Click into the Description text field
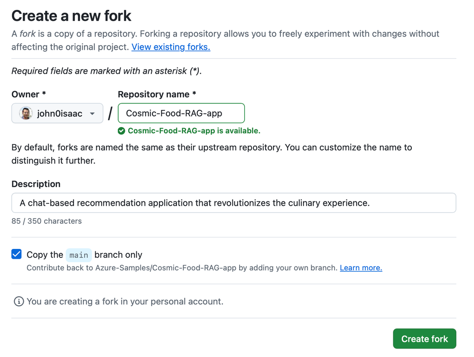 click(233, 203)
